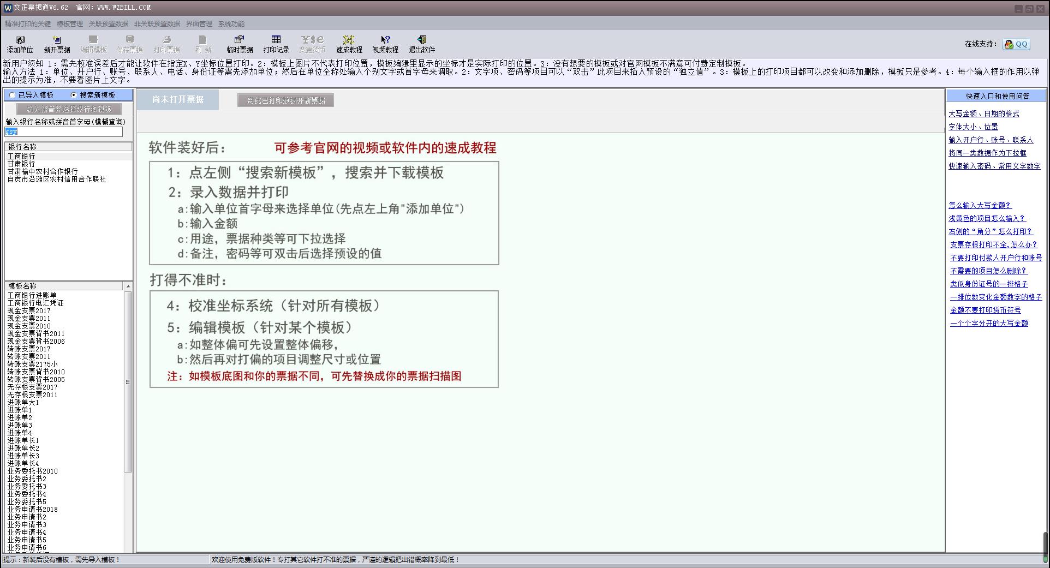Screen dimensions: 1050x568
Task: Click the 大写金额、日期的格式 link
Action: [x=984, y=113]
